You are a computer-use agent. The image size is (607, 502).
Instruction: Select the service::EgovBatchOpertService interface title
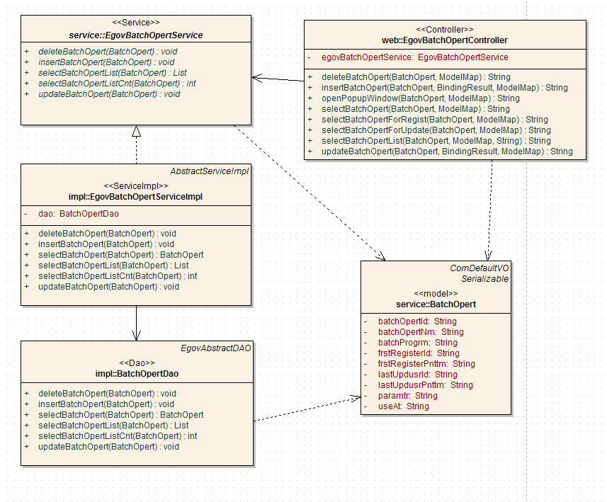point(136,35)
